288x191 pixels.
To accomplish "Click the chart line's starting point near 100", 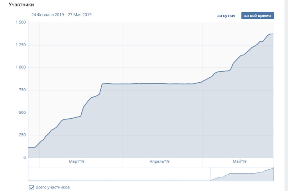I will [29, 148].
